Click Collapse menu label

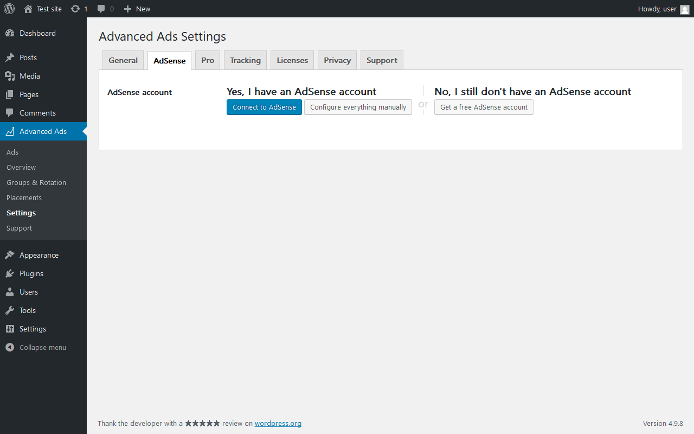43,347
